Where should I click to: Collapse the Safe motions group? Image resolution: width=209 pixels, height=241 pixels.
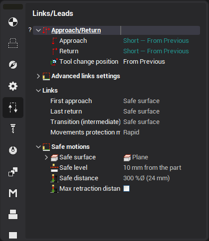tap(38, 147)
